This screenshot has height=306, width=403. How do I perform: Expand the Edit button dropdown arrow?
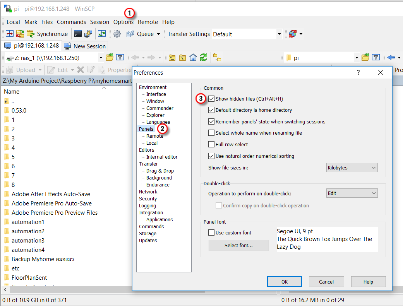(x=72, y=70)
